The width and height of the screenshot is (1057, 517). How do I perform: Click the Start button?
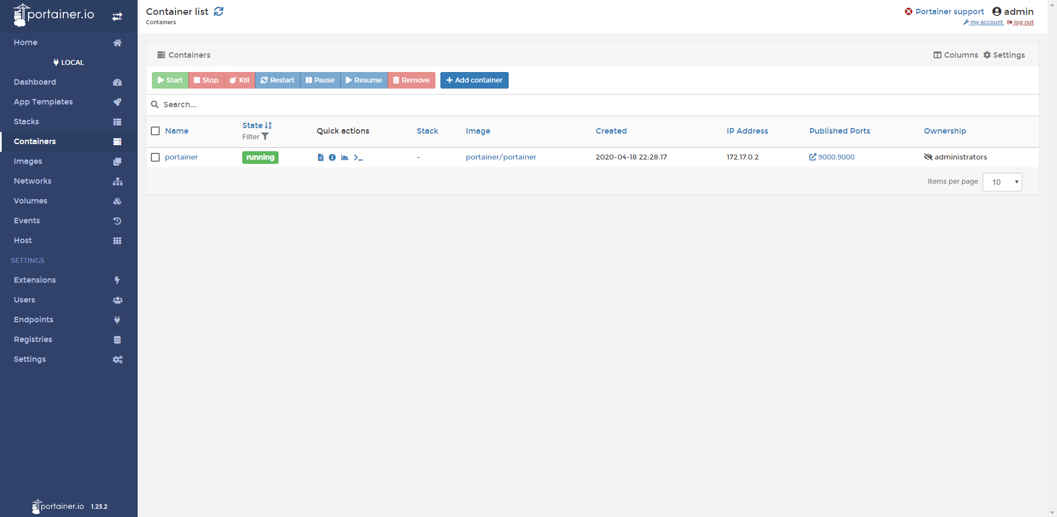tap(170, 80)
